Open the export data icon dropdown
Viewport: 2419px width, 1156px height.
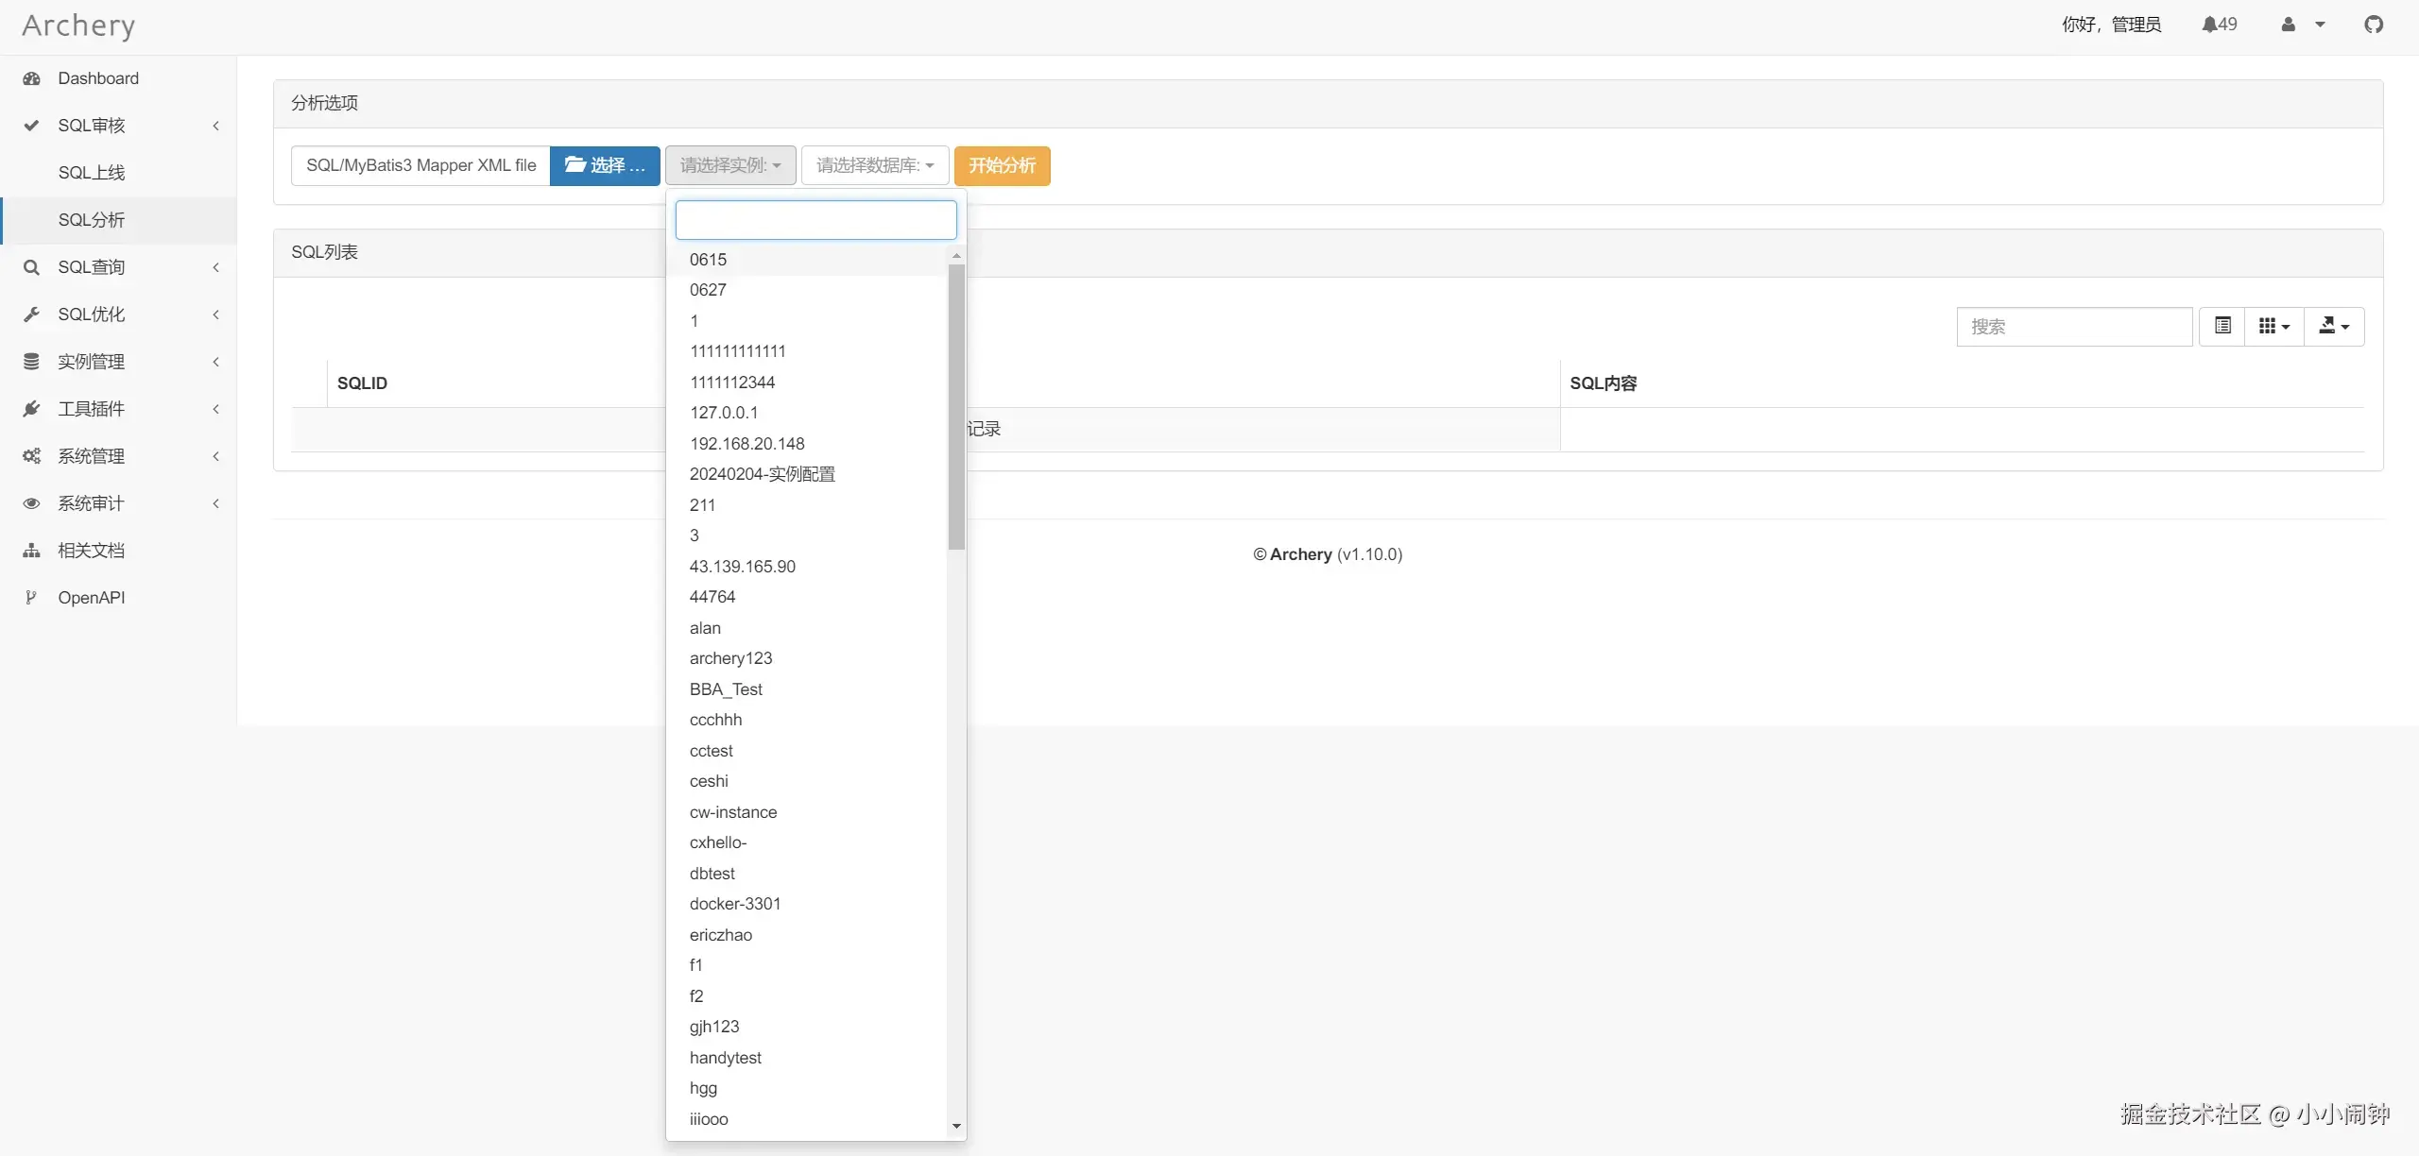click(x=2333, y=326)
